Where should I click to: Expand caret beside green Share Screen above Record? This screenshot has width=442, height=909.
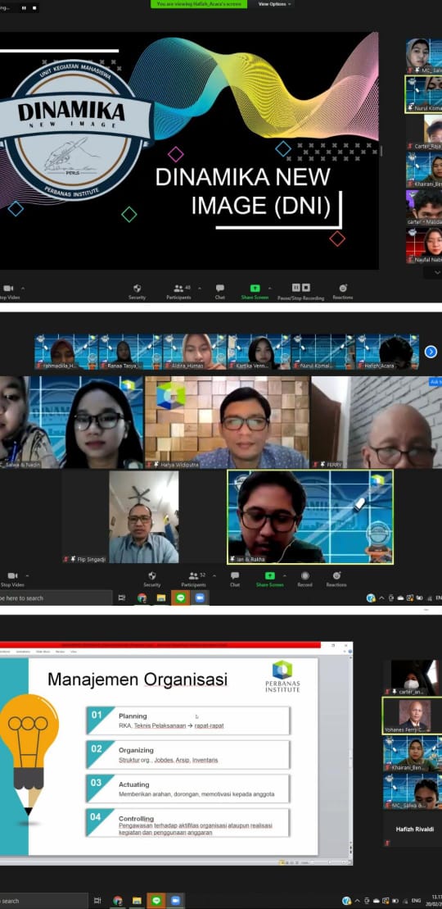[x=284, y=575]
